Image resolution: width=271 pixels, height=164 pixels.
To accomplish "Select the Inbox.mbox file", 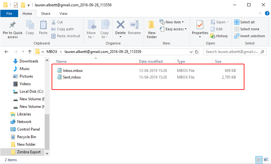I will point(73,71).
